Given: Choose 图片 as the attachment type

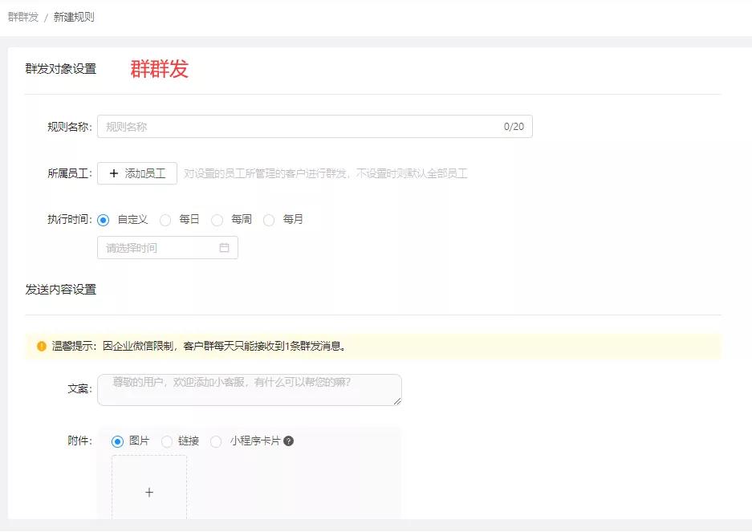Looking at the screenshot, I should [117, 441].
